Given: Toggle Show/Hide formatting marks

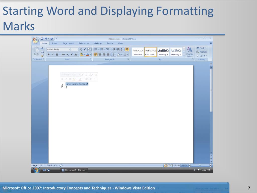Looking at the screenshot, I should 127,50.
